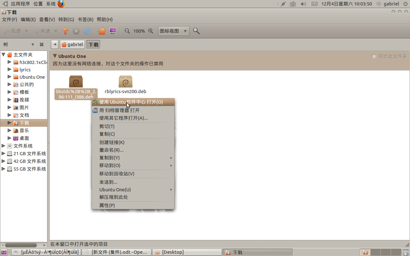Switch to the [Desktop] taskbar window
The width and height of the screenshot is (410, 256).
pyautogui.click(x=187, y=252)
